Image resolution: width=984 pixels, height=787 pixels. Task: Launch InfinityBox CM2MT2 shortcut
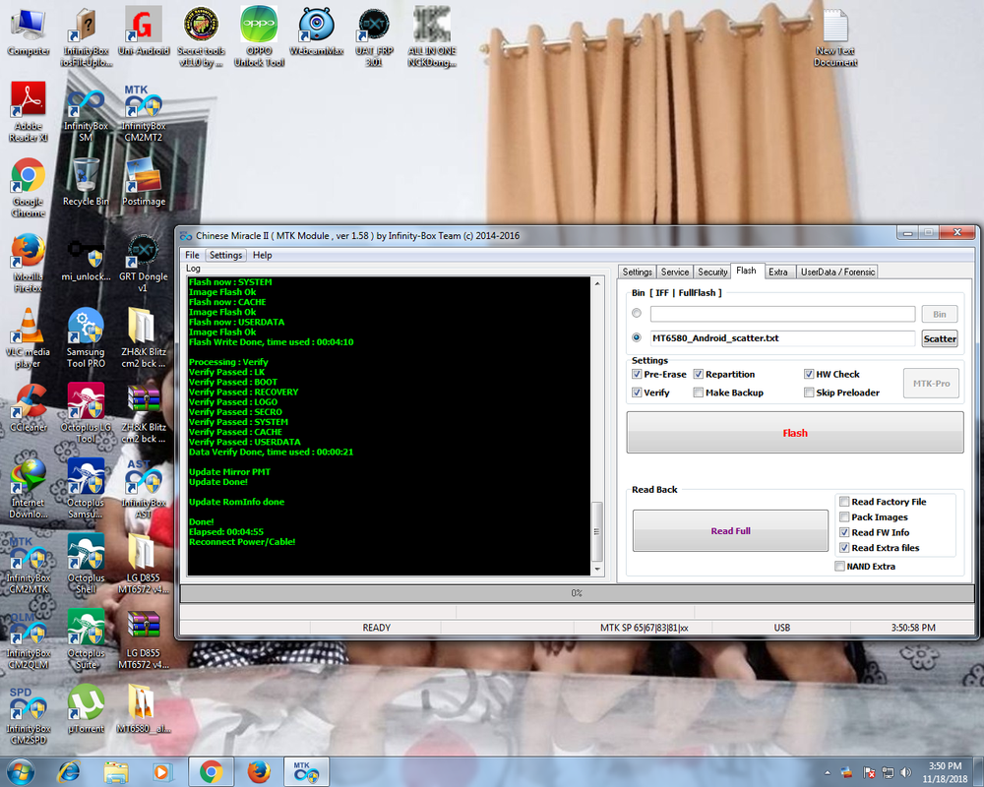pos(143,113)
